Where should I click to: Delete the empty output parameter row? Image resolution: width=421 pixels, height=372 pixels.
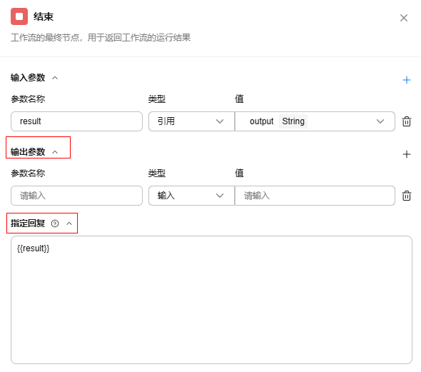pos(407,196)
